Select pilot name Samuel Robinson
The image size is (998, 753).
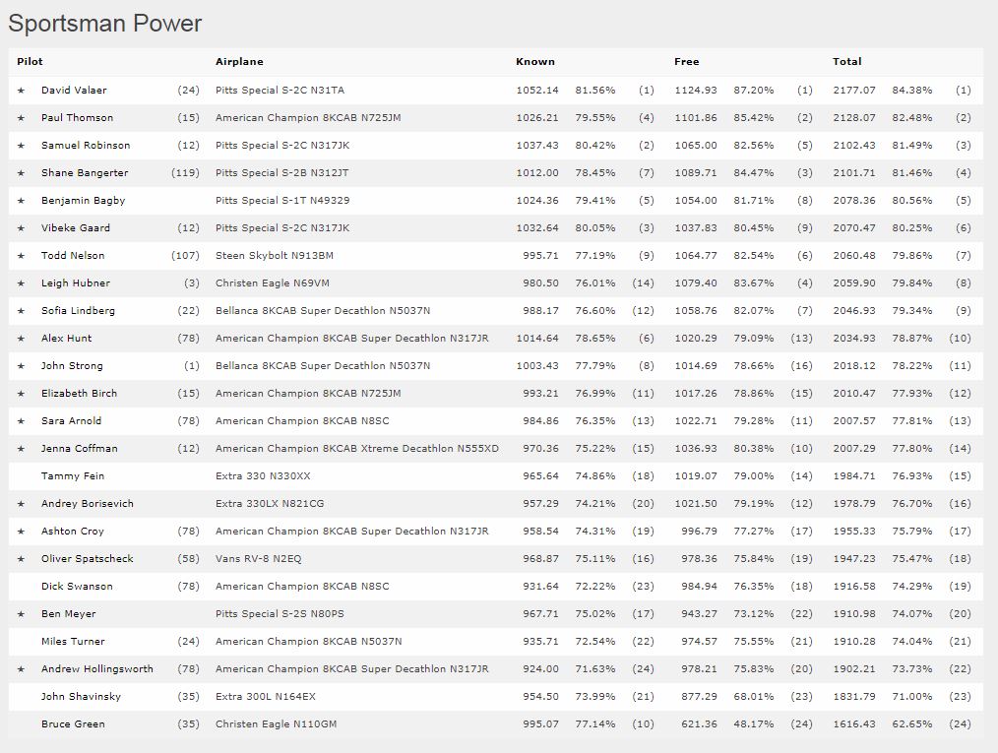86,145
